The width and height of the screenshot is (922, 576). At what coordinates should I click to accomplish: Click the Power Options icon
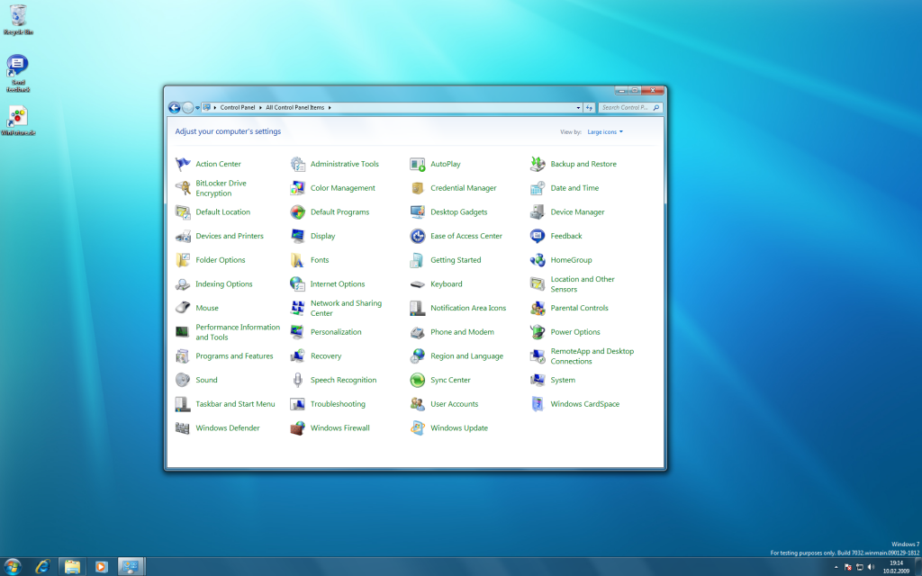coord(538,332)
